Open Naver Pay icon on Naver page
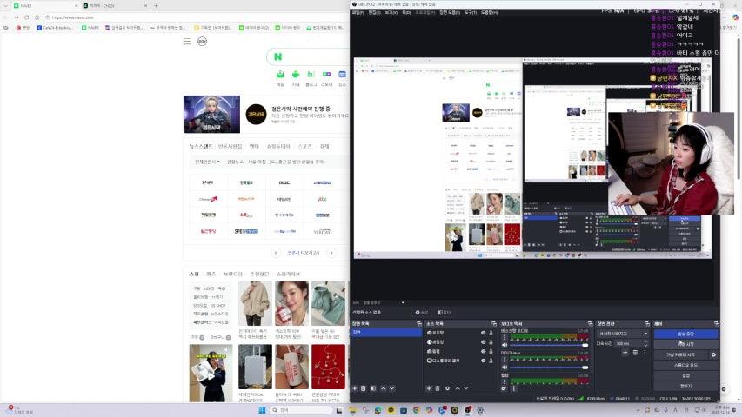Image resolution: width=742 pixels, height=417 pixels. click(202, 41)
